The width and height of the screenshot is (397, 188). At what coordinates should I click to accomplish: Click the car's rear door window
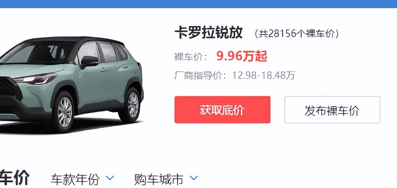[x=109, y=52]
